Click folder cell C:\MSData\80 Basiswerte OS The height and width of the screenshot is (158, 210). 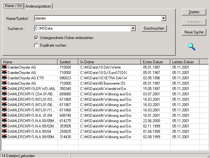(103, 83)
